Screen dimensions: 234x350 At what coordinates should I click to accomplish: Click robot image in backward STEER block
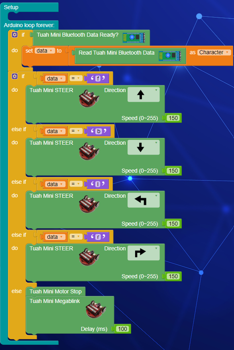tap(89, 151)
